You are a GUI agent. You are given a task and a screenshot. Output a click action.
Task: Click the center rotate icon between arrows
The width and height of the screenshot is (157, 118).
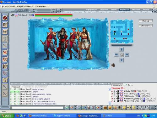pos(122,55)
